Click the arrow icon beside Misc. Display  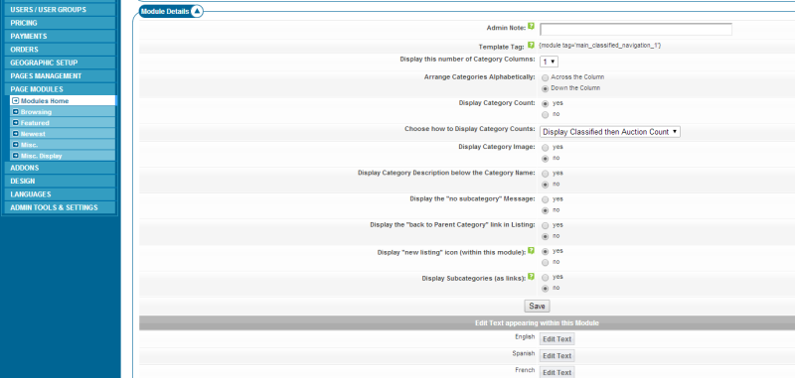click(x=16, y=156)
